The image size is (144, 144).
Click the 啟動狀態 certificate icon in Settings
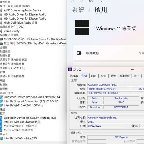[79, 53]
